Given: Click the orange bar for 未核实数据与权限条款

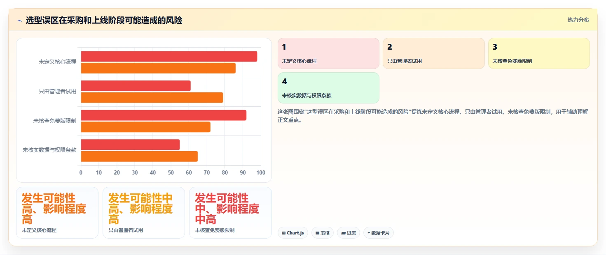Looking at the screenshot, I should coord(139,156).
